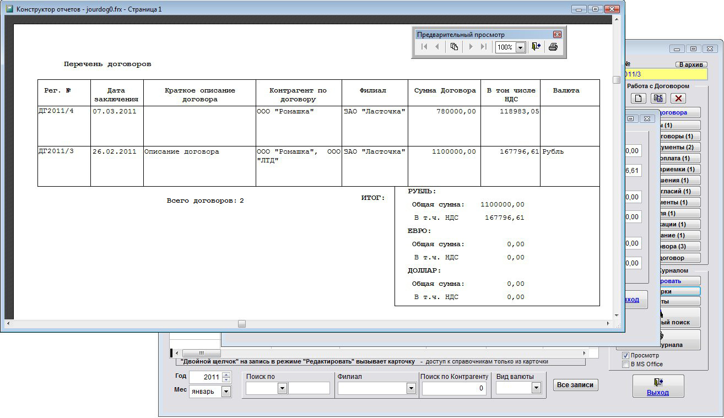Click the large Выход exit button
This screenshot has width=724, height=418.
click(658, 386)
